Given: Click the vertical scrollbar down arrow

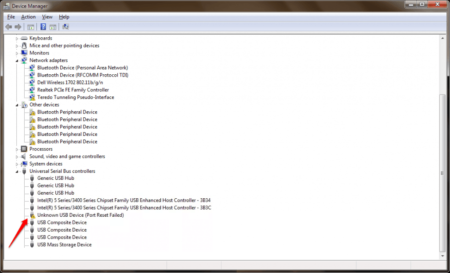Looking at the screenshot, I should [442, 256].
